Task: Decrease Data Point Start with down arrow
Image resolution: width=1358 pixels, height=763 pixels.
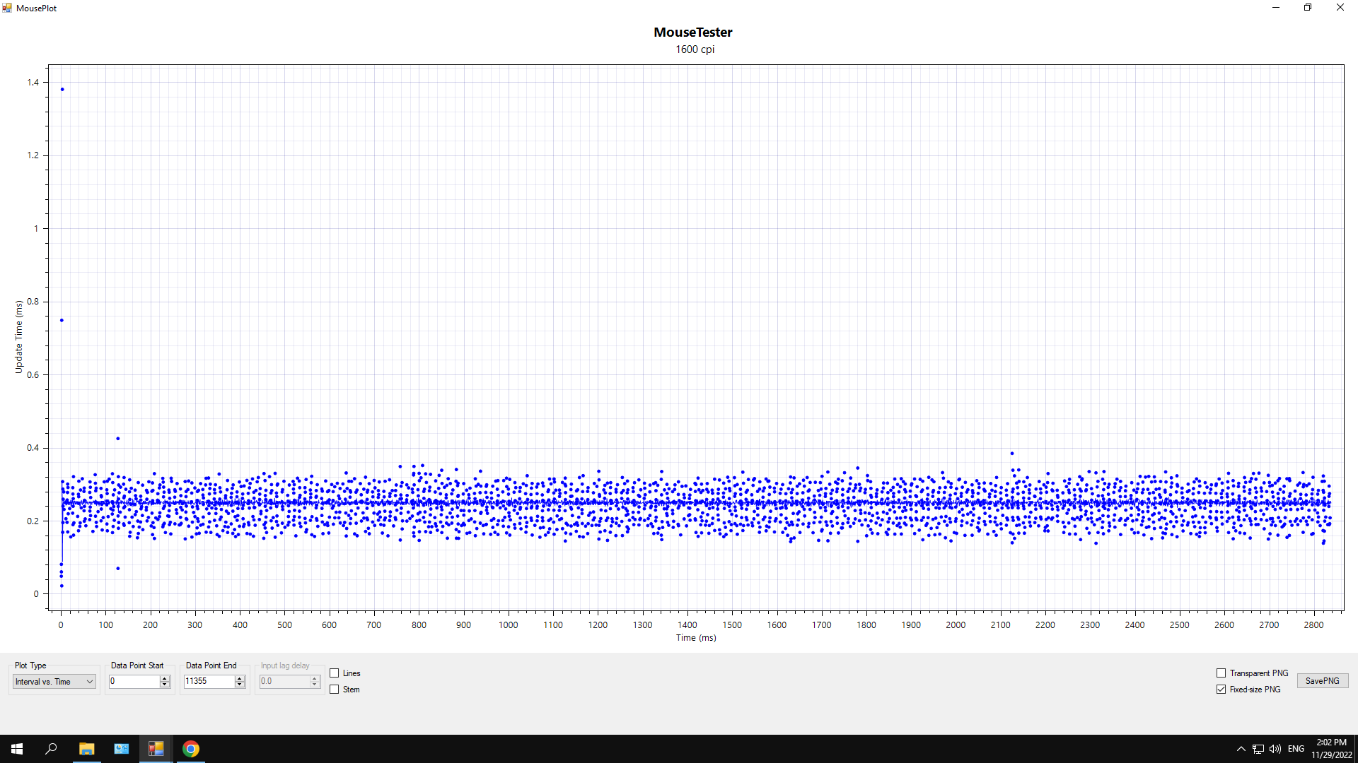Action: [x=165, y=685]
